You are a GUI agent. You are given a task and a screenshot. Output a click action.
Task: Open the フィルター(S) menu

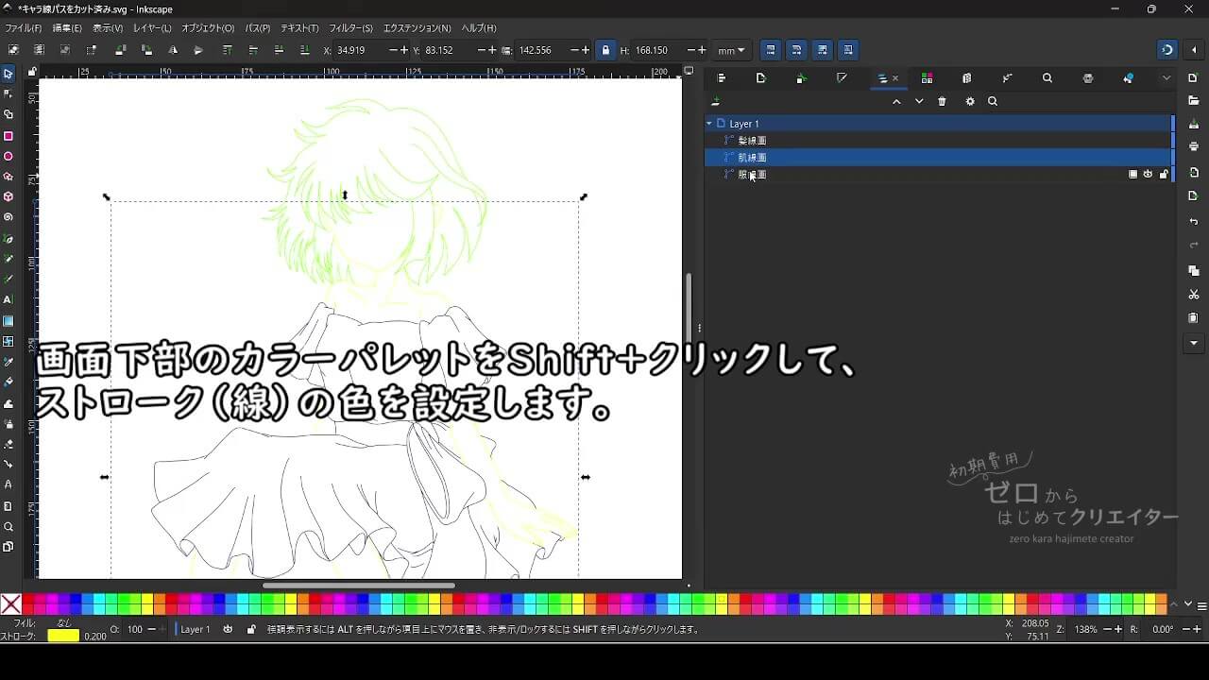click(350, 28)
